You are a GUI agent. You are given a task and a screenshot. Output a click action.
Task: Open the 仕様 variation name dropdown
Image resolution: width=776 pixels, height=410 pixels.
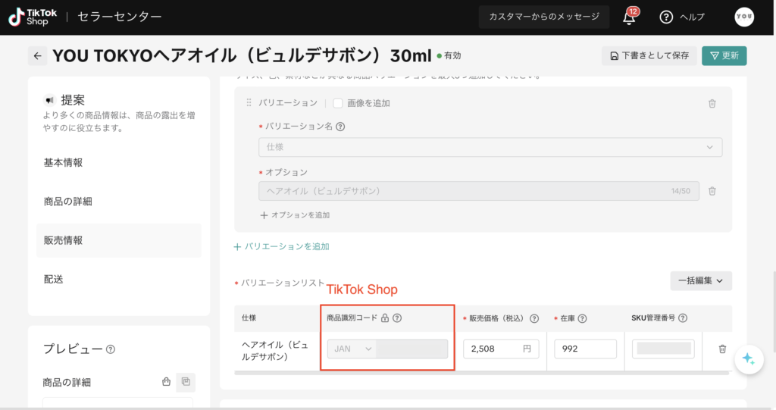click(x=490, y=147)
